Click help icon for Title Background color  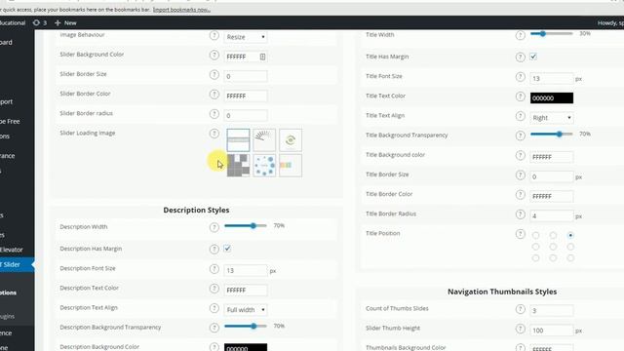click(x=520, y=155)
